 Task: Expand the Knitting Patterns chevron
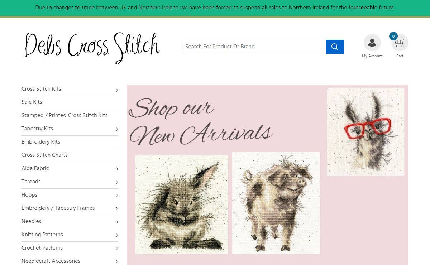pyautogui.click(x=117, y=235)
